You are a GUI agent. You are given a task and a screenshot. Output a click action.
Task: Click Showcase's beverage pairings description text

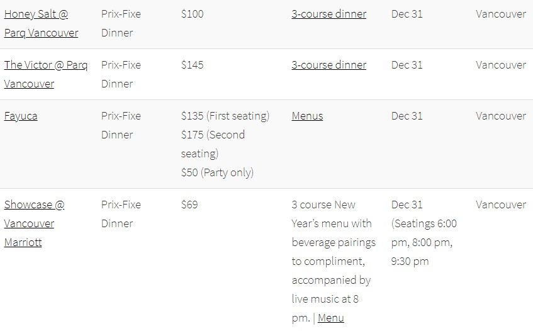pyautogui.click(x=334, y=261)
